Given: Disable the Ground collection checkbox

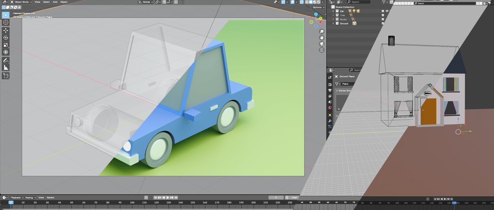Looking at the screenshot, I should tap(383, 23).
